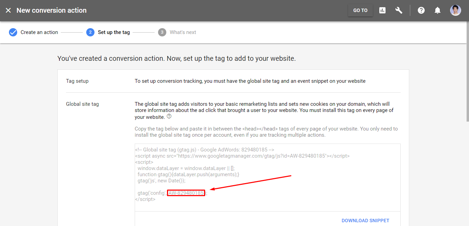469x226 pixels.
Task: Close the New conversion action page
Action: [x=8, y=10]
